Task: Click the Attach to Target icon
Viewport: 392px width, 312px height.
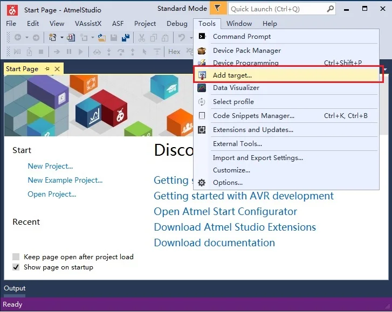Action: [x=29, y=52]
